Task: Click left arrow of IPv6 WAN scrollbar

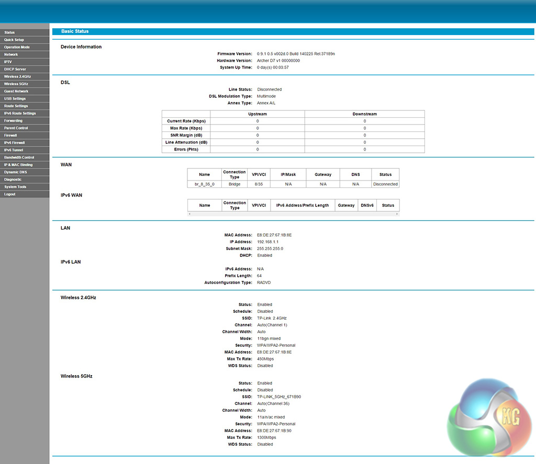Action: 189,214
